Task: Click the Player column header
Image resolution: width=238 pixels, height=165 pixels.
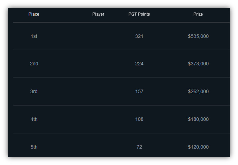Action: point(98,14)
